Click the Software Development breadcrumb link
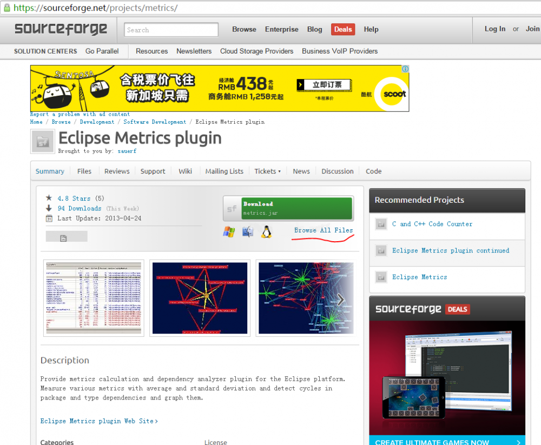The height and width of the screenshot is (445, 541). pyautogui.click(x=155, y=122)
